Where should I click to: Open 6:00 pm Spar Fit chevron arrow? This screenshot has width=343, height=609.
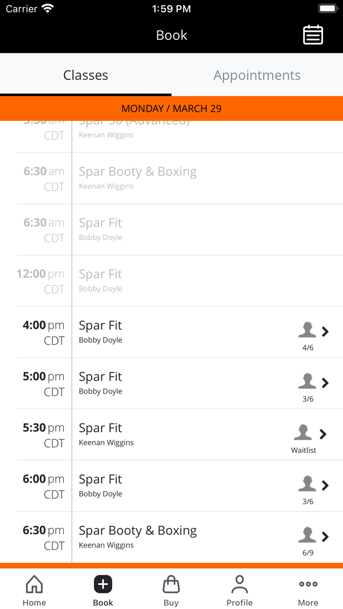tap(325, 485)
